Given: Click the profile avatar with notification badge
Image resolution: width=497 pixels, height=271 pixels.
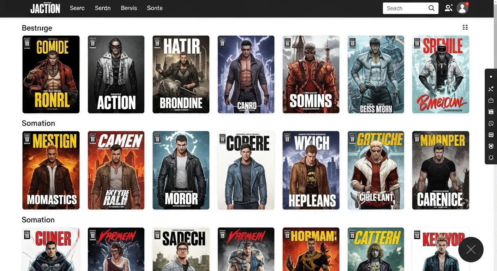Looking at the screenshot, I should click(x=462, y=8).
